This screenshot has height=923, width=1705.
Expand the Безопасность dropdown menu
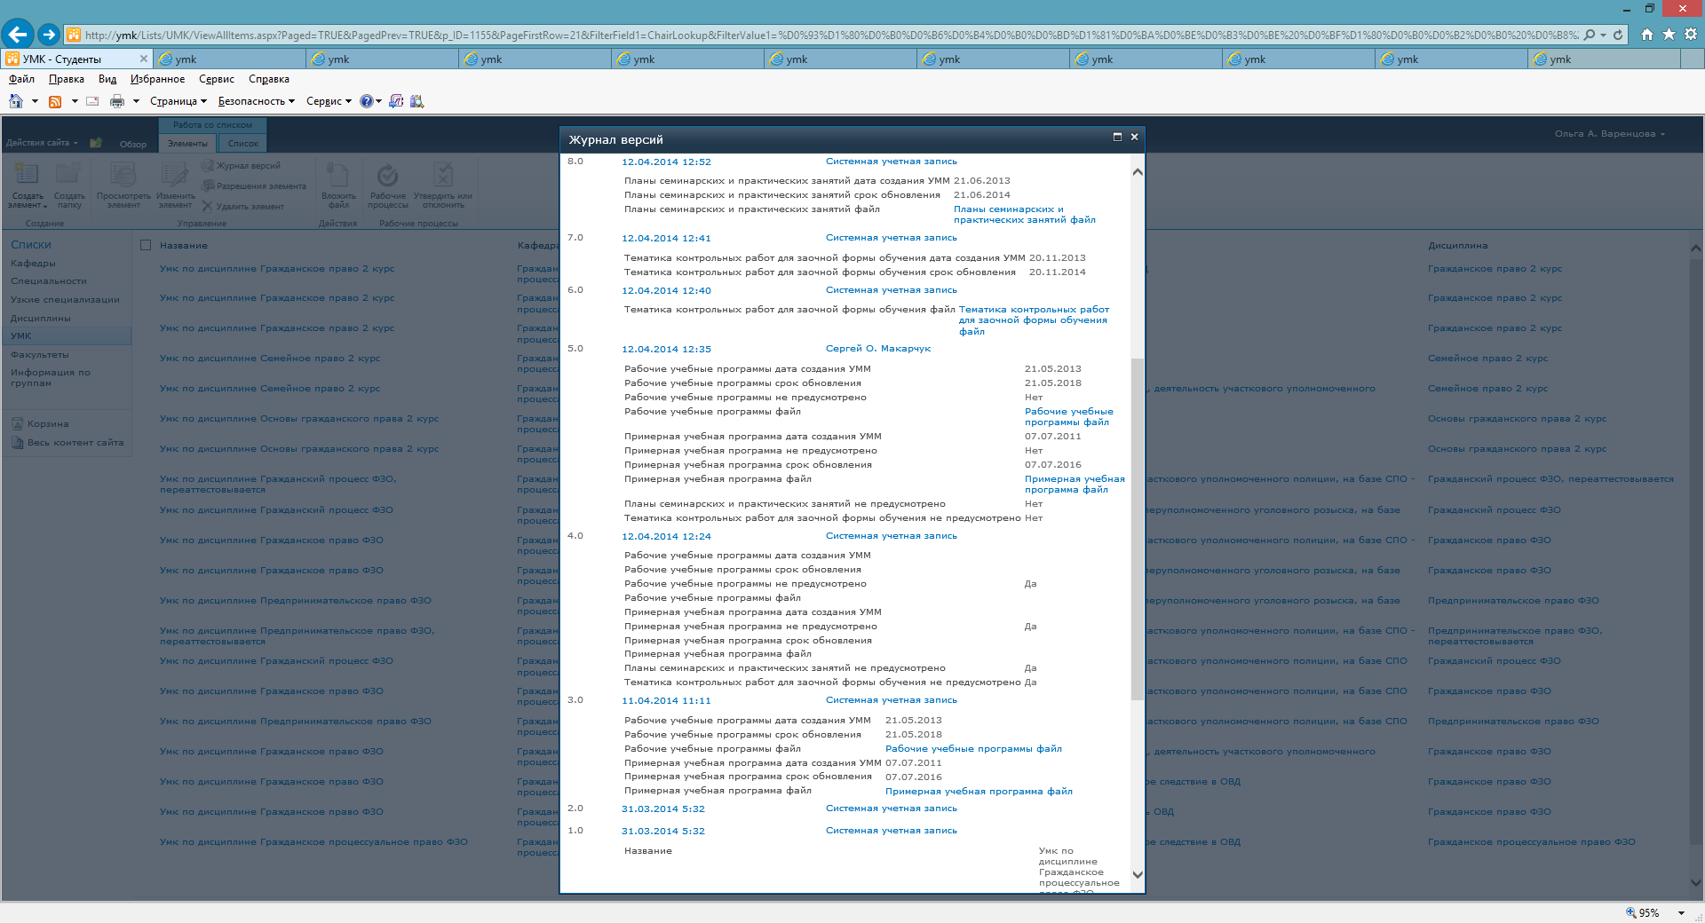click(x=256, y=101)
